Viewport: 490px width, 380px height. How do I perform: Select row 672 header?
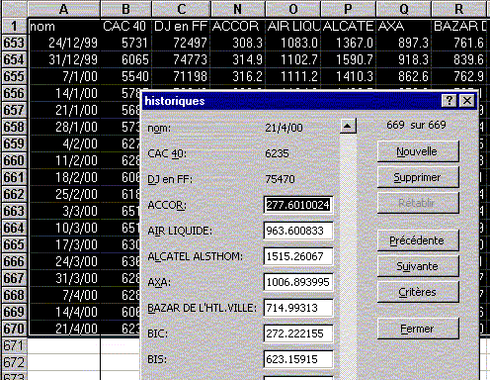click(14, 362)
